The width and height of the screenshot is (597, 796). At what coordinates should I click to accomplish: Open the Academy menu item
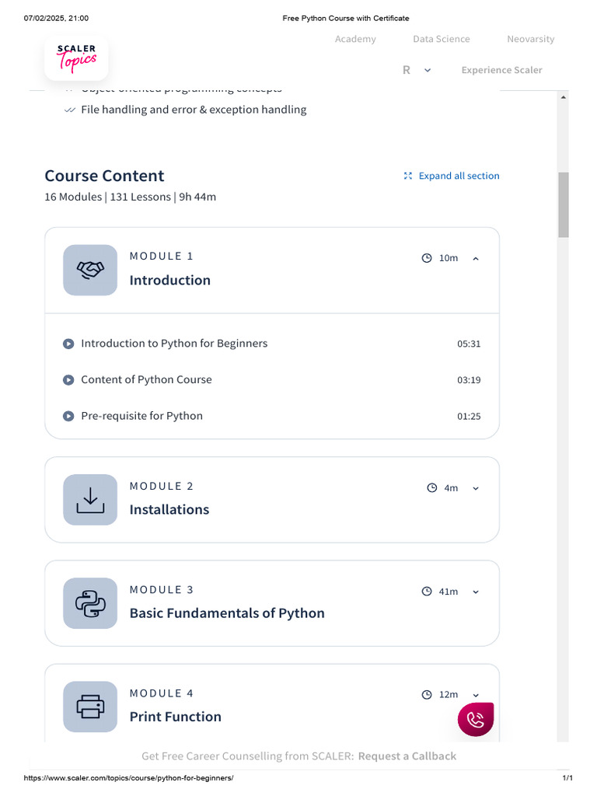[355, 39]
